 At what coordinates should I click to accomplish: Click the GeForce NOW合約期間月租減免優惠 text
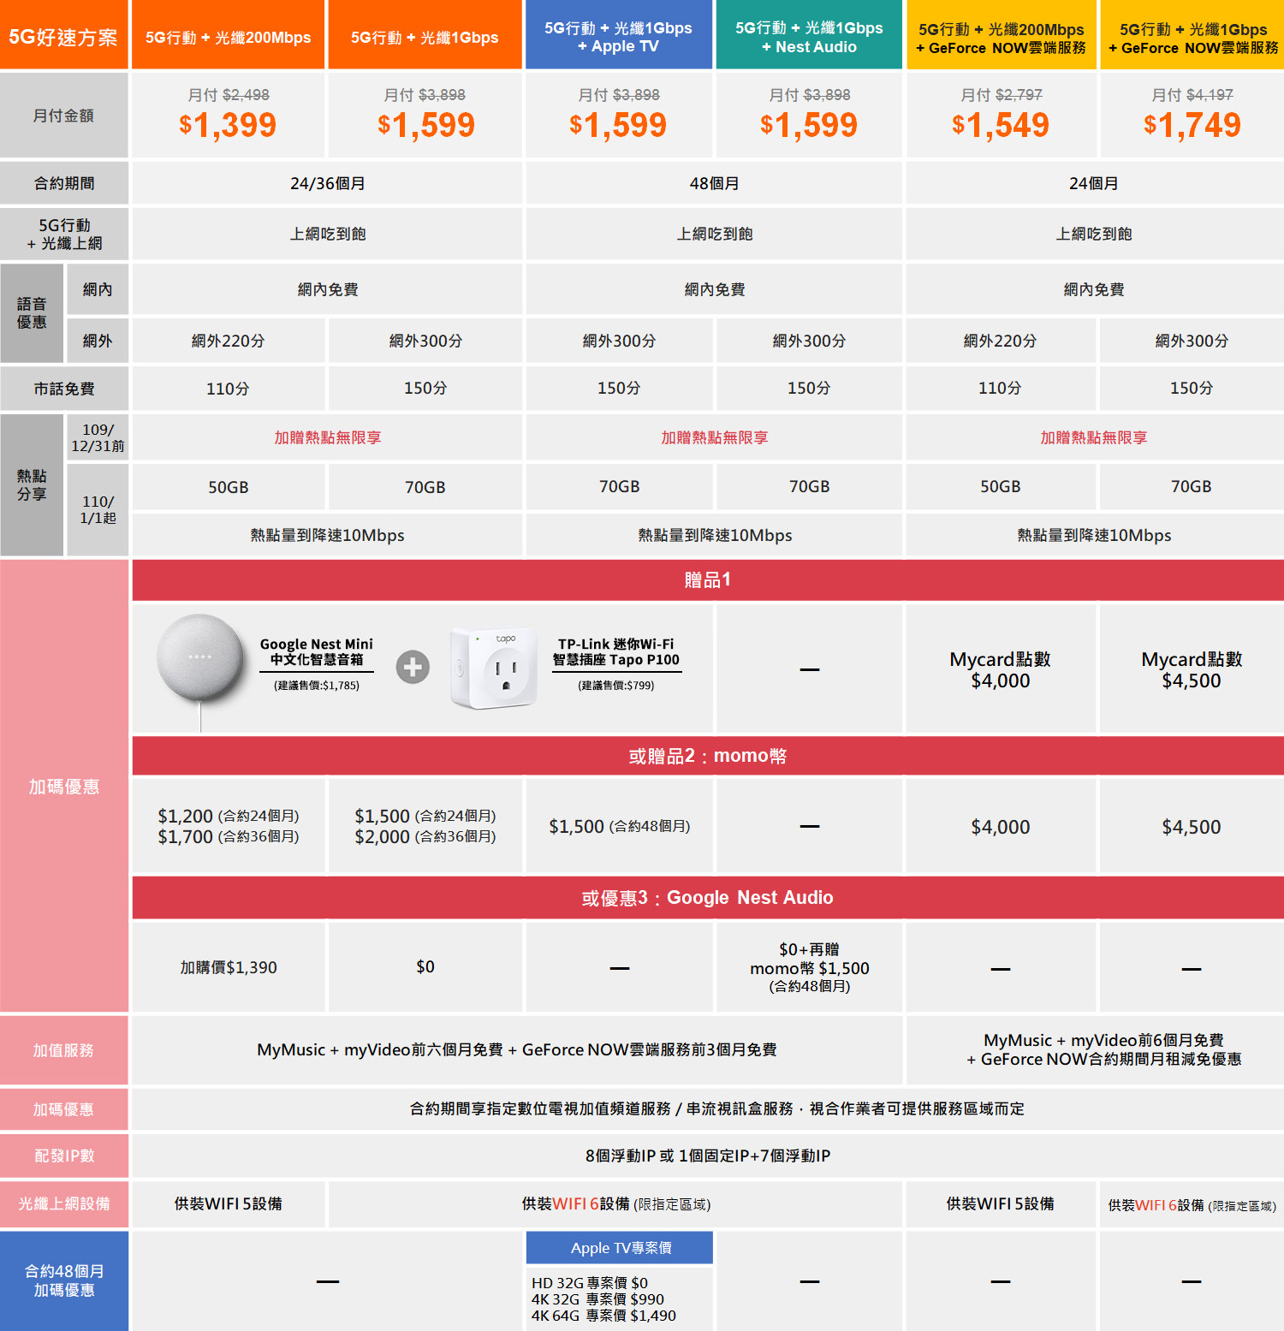pos(1111,1060)
